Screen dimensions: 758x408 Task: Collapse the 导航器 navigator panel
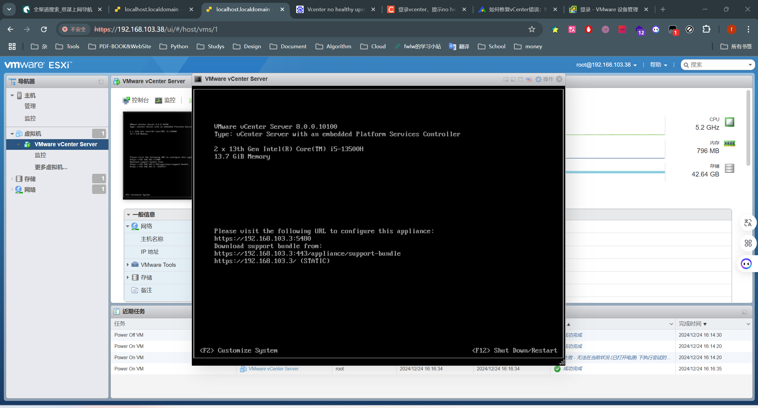[101, 81]
